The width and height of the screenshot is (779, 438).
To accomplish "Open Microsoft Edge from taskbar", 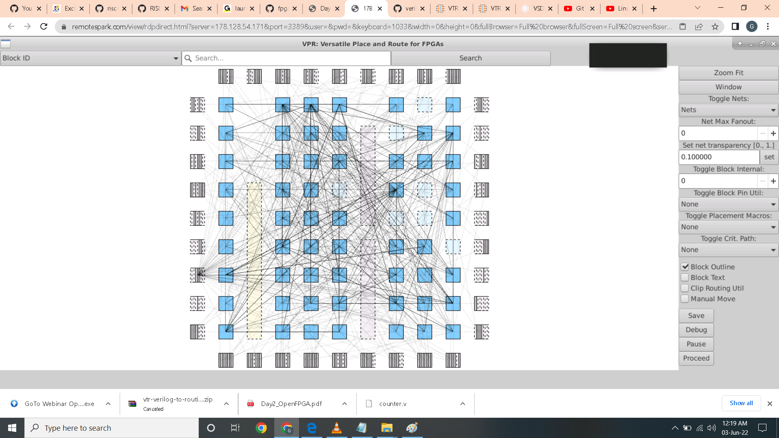I will pos(312,428).
